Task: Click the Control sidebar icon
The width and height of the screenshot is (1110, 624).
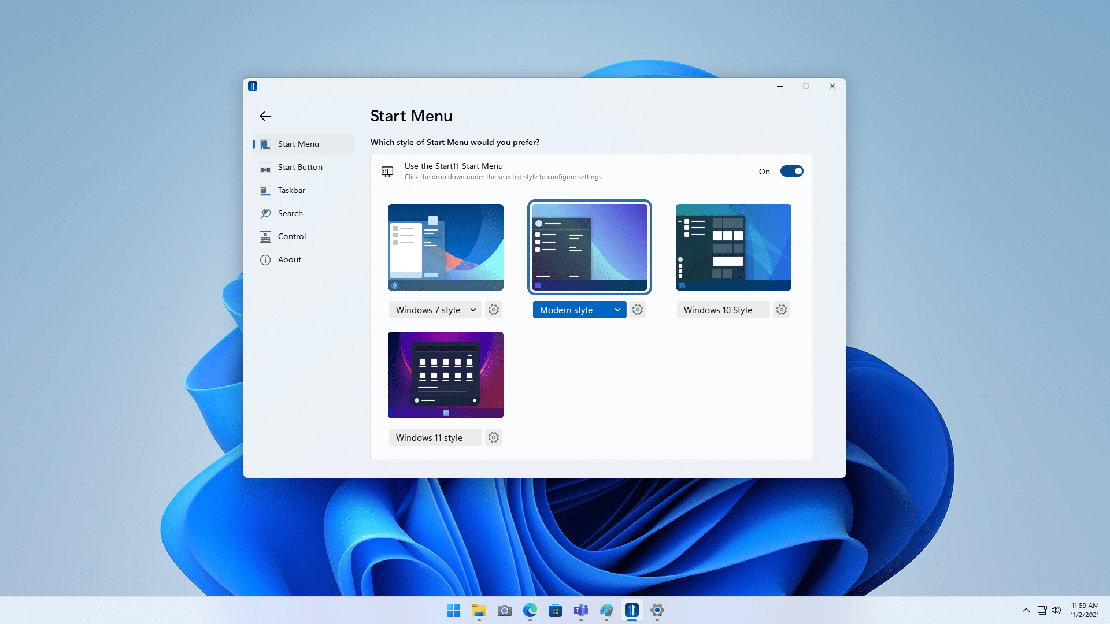Action: [265, 236]
